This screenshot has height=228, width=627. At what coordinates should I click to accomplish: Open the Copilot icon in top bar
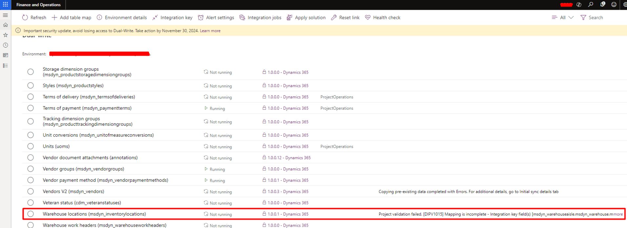point(579,5)
